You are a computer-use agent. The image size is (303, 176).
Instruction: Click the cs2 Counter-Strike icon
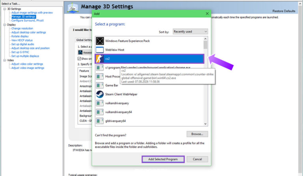100,59
